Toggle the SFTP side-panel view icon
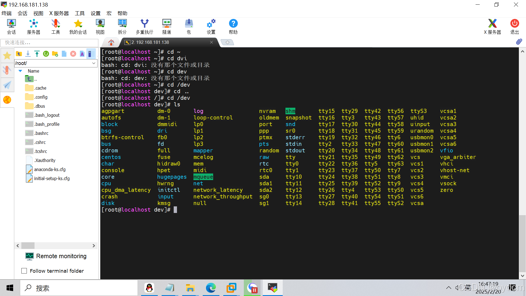526x296 pixels. tap(91, 54)
